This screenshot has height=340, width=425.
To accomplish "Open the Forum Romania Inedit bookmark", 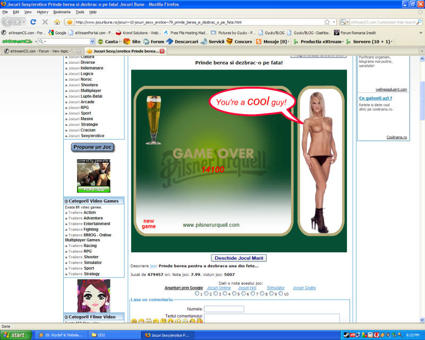I will click(x=355, y=33).
